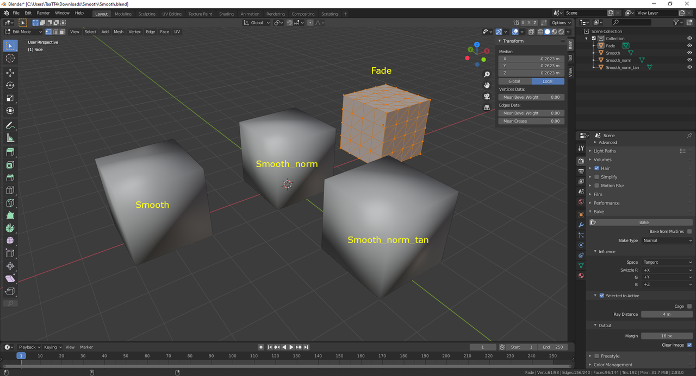
Task: Activate the Scale tool
Action: (10, 98)
